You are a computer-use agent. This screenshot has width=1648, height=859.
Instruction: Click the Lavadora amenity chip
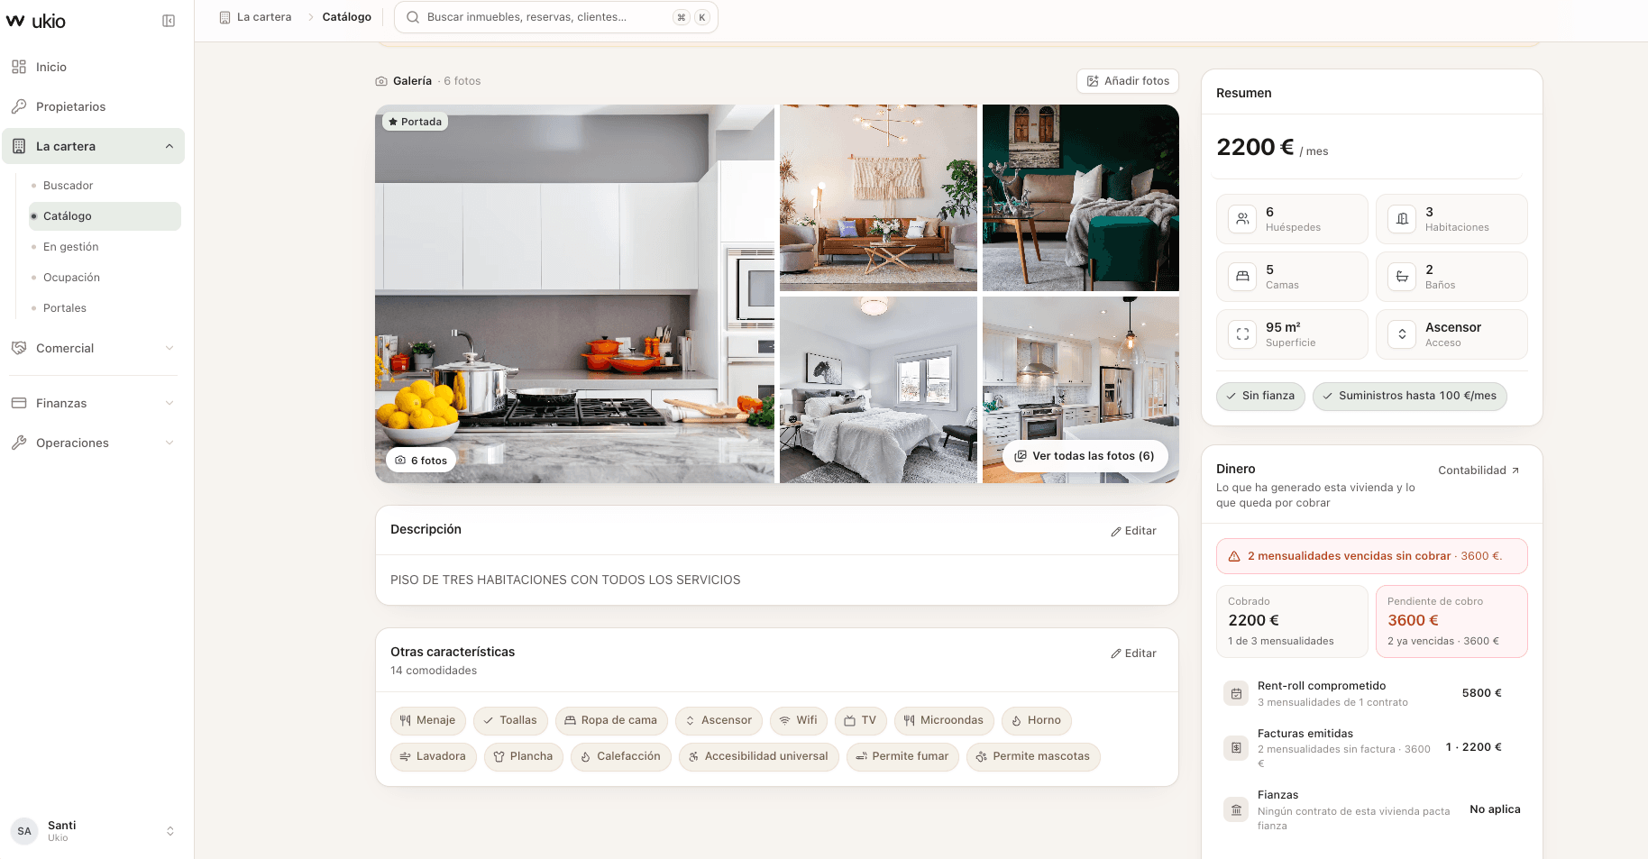pos(434,756)
